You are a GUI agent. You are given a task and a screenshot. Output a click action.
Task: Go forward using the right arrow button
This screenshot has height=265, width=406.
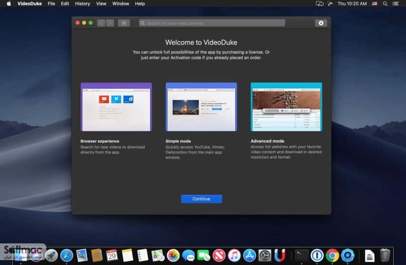click(x=110, y=23)
